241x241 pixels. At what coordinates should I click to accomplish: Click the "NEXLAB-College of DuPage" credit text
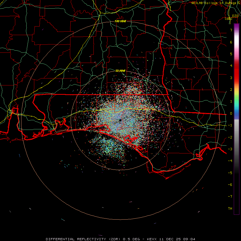tap(214, 3)
